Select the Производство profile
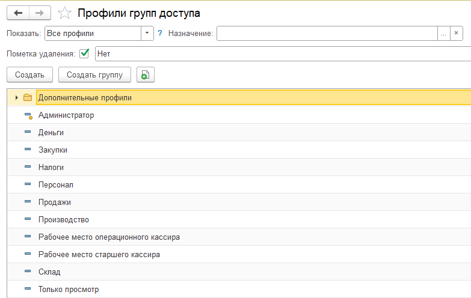This screenshot has width=471, height=298. click(239, 219)
